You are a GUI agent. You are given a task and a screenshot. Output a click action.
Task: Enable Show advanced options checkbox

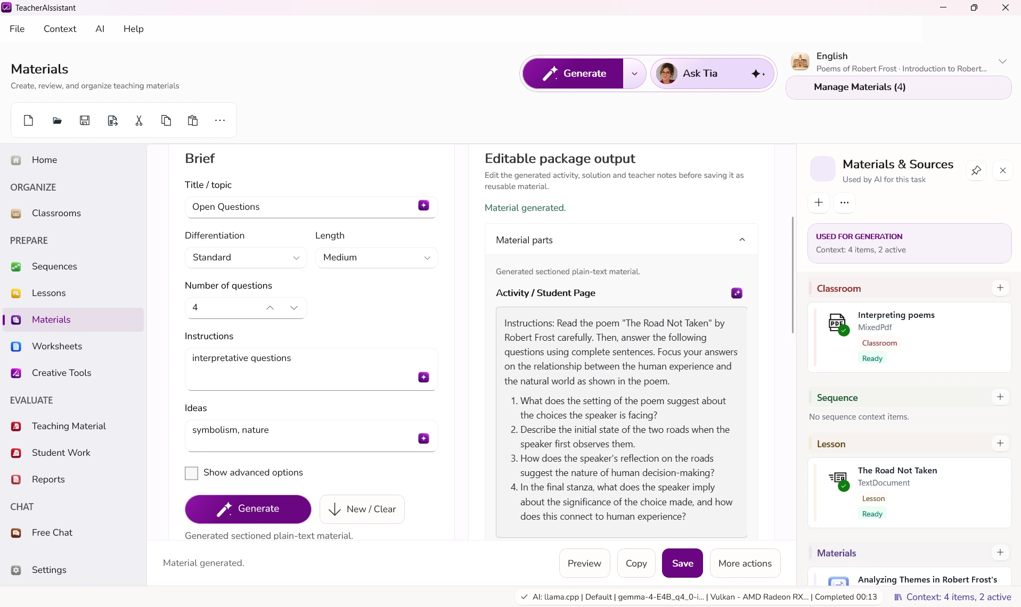click(x=191, y=473)
